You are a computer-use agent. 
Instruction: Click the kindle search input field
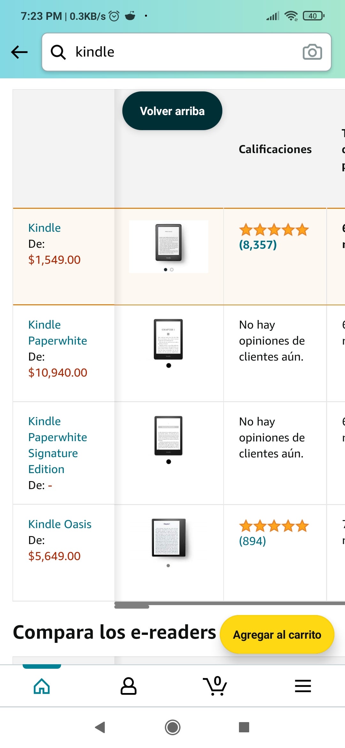click(185, 52)
